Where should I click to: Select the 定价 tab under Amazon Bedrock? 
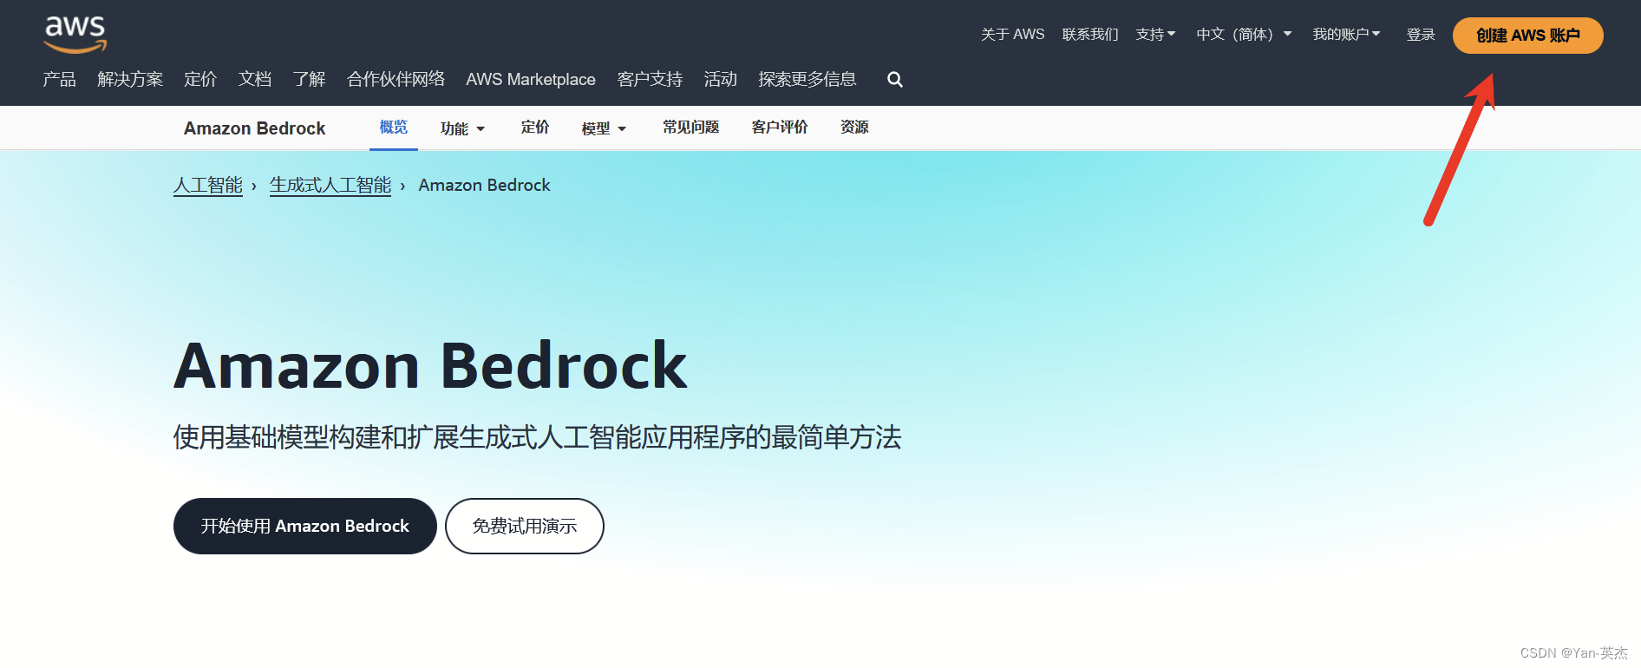(x=535, y=128)
